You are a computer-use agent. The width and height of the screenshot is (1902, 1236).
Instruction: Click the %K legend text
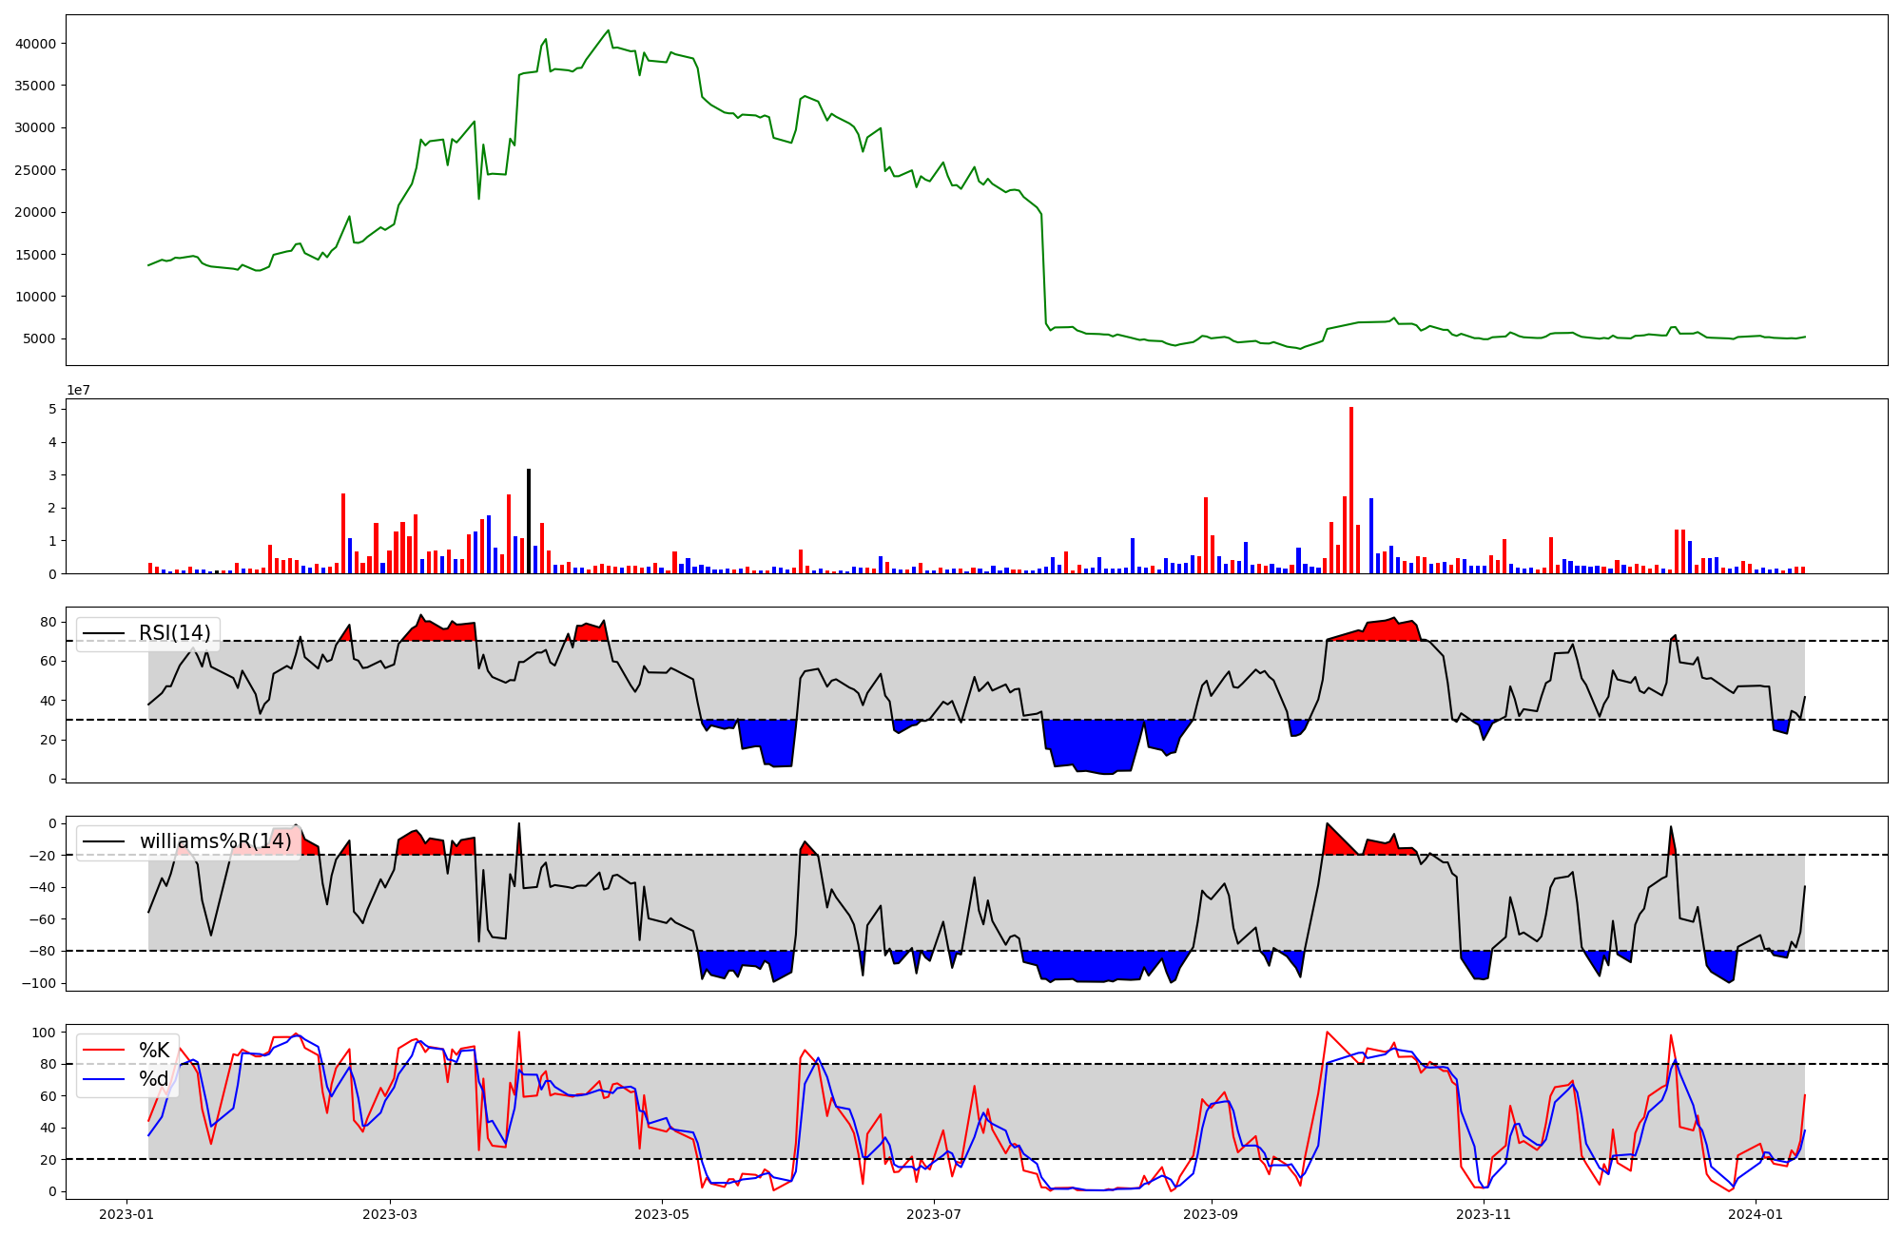(x=154, y=1051)
